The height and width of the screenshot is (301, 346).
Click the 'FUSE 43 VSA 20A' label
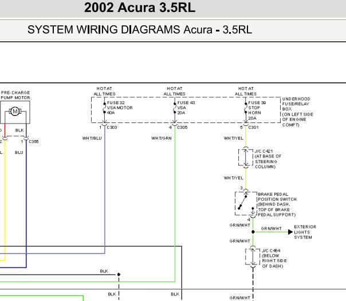pos(186,108)
